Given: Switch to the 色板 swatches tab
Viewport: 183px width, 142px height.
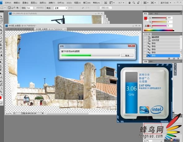Looking at the screenshot, I should [151, 14].
